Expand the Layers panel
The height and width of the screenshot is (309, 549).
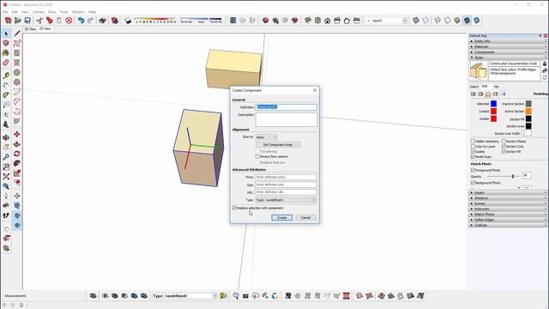tap(508, 192)
